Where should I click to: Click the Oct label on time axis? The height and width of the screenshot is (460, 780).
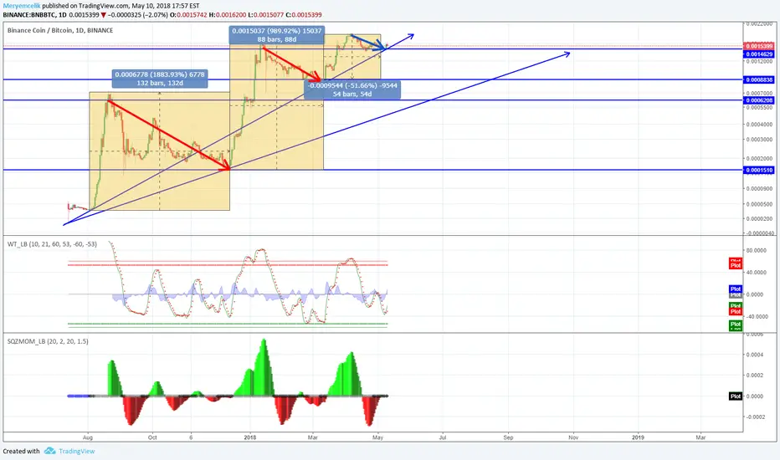click(152, 437)
